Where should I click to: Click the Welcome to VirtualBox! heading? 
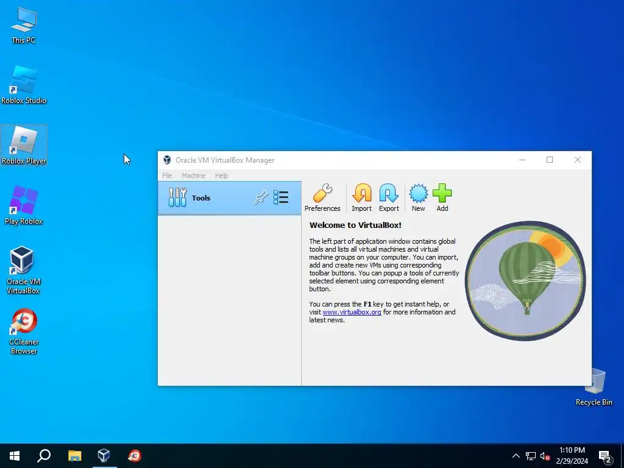[355, 225]
